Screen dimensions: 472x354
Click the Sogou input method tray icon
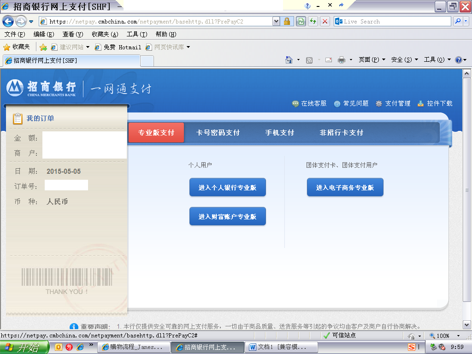pos(412,347)
